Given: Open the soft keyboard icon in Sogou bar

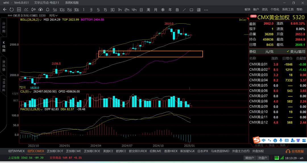Looking at the screenshot, I should click(x=287, y=140).
